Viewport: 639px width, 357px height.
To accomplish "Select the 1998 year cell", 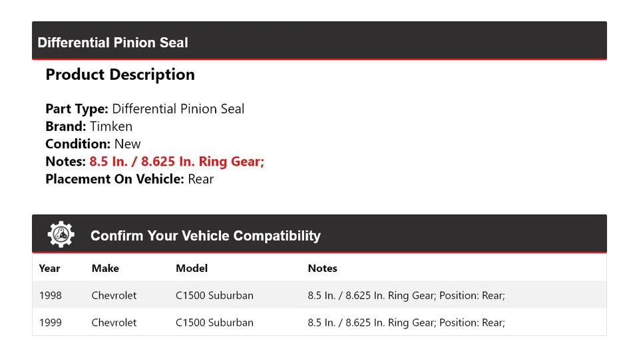I will [x=51, y=295].
